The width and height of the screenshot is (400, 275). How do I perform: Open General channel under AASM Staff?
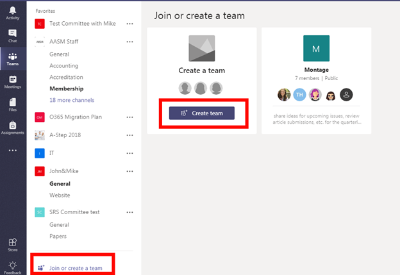(59, 54)
